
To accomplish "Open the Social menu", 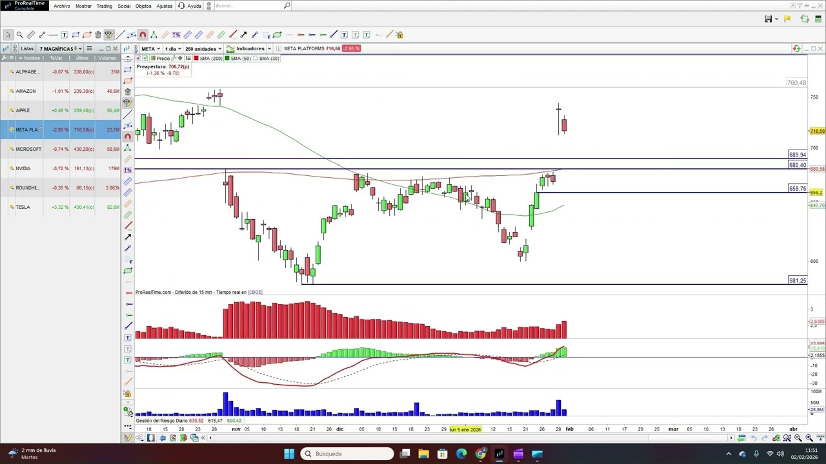I will click(124, 6).
